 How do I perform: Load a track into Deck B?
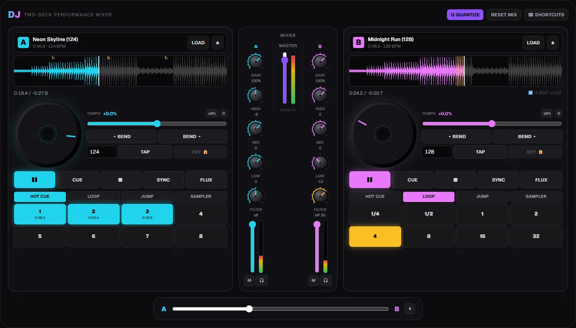[533, 42]
